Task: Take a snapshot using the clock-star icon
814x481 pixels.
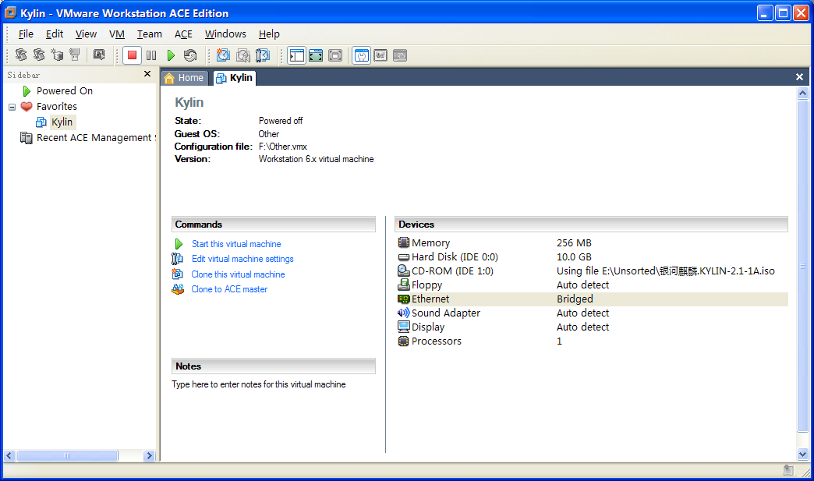Action: point(223,55)
